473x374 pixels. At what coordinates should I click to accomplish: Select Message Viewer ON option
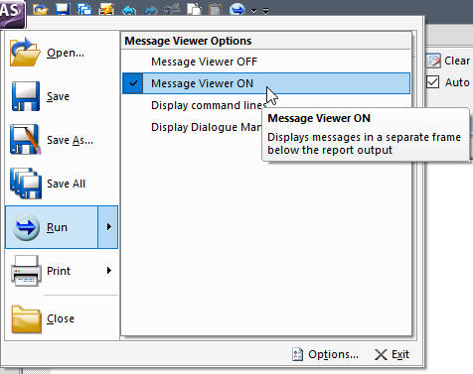[x=266, y=83]
